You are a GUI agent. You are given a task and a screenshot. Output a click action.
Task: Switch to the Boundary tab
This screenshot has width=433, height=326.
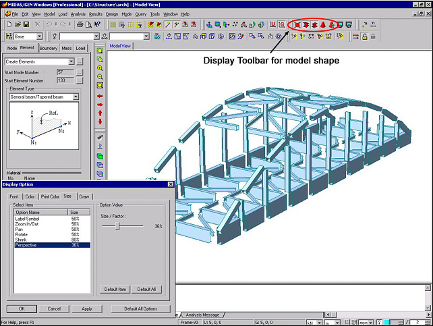[49, 48]
